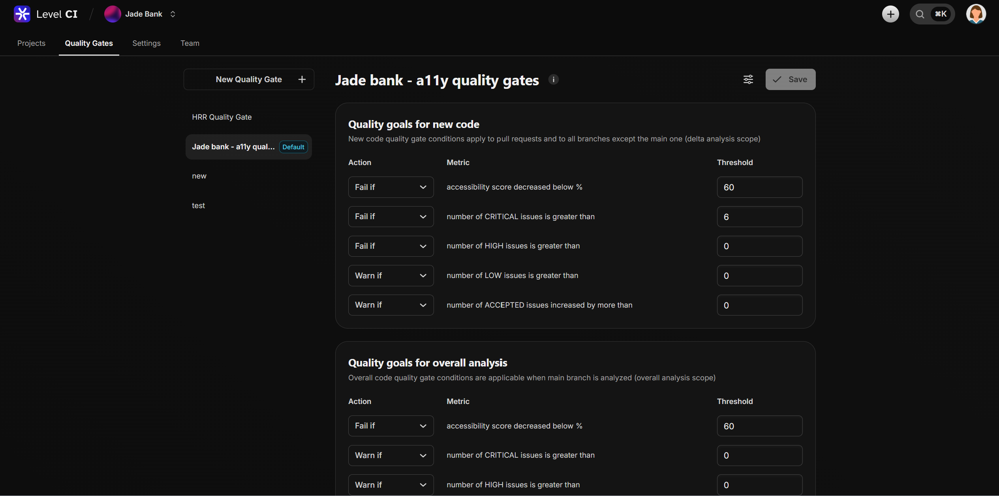Click the plus icon in top bar
Image resolution: width=999 pixels, height=496 pixels.
(890, 14)
